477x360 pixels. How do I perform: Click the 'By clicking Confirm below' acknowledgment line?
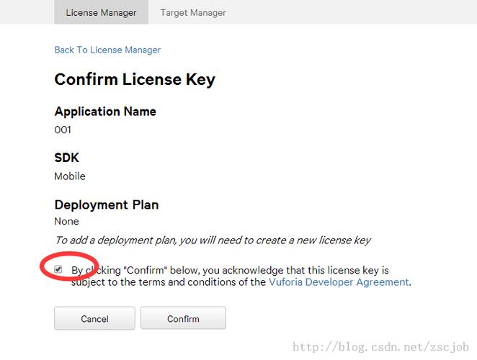230,270
